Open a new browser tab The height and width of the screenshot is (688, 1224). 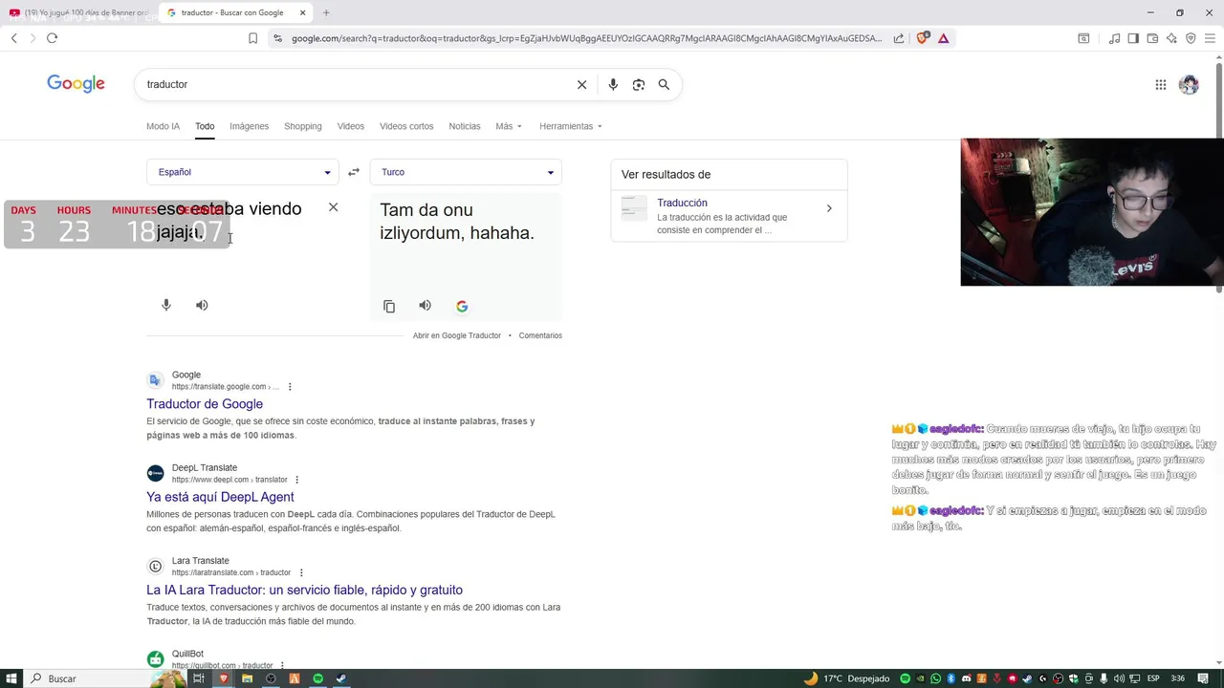tap(326, 12)
